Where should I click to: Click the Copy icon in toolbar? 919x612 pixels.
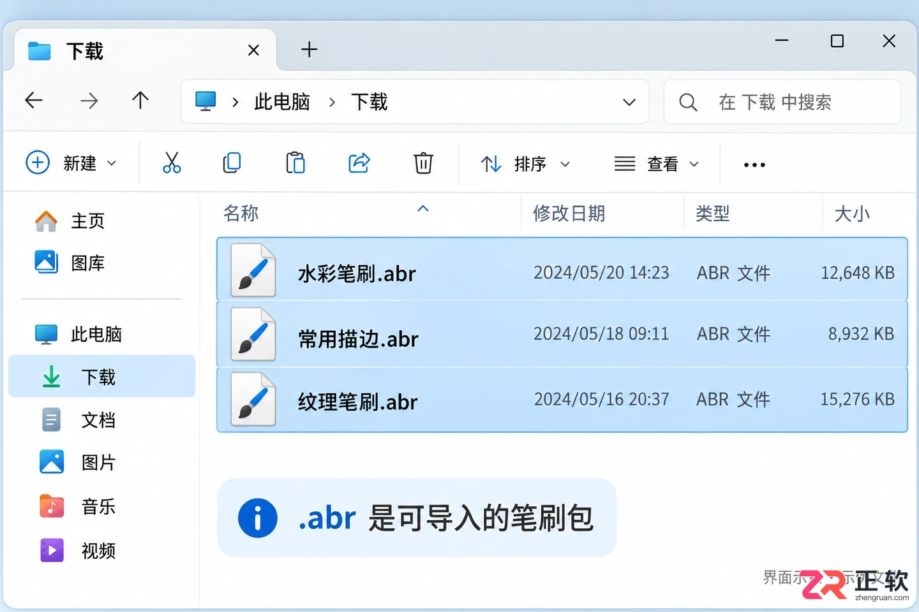pyautogui.click(x=232, y=163)
